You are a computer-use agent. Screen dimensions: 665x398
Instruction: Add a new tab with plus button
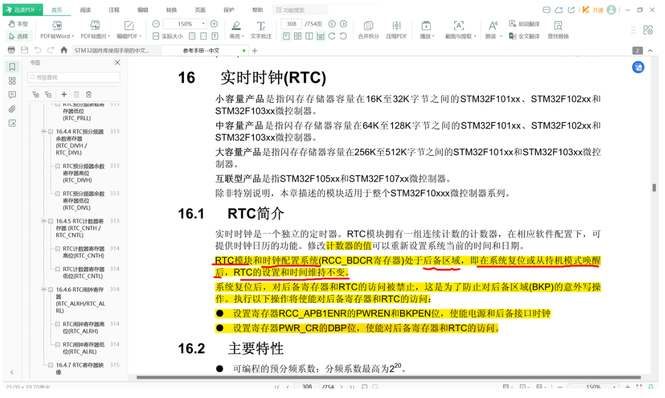(255, 51)
